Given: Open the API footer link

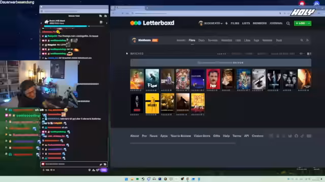Looking at the screenshot, I should tap(246, 136).
